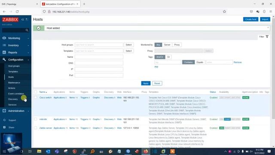Set Monitored by to Any
This screenshot has width=275, height=155.
pos(158,45)
